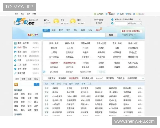
Task: Click the gamepad icon beside 游戏|动漫
Action: [15, 52]
